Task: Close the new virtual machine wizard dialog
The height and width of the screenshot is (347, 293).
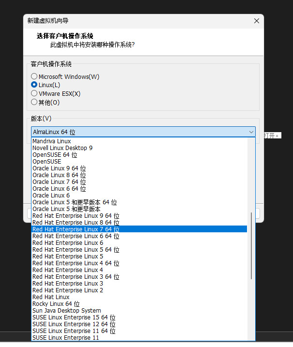Action: 256,21
